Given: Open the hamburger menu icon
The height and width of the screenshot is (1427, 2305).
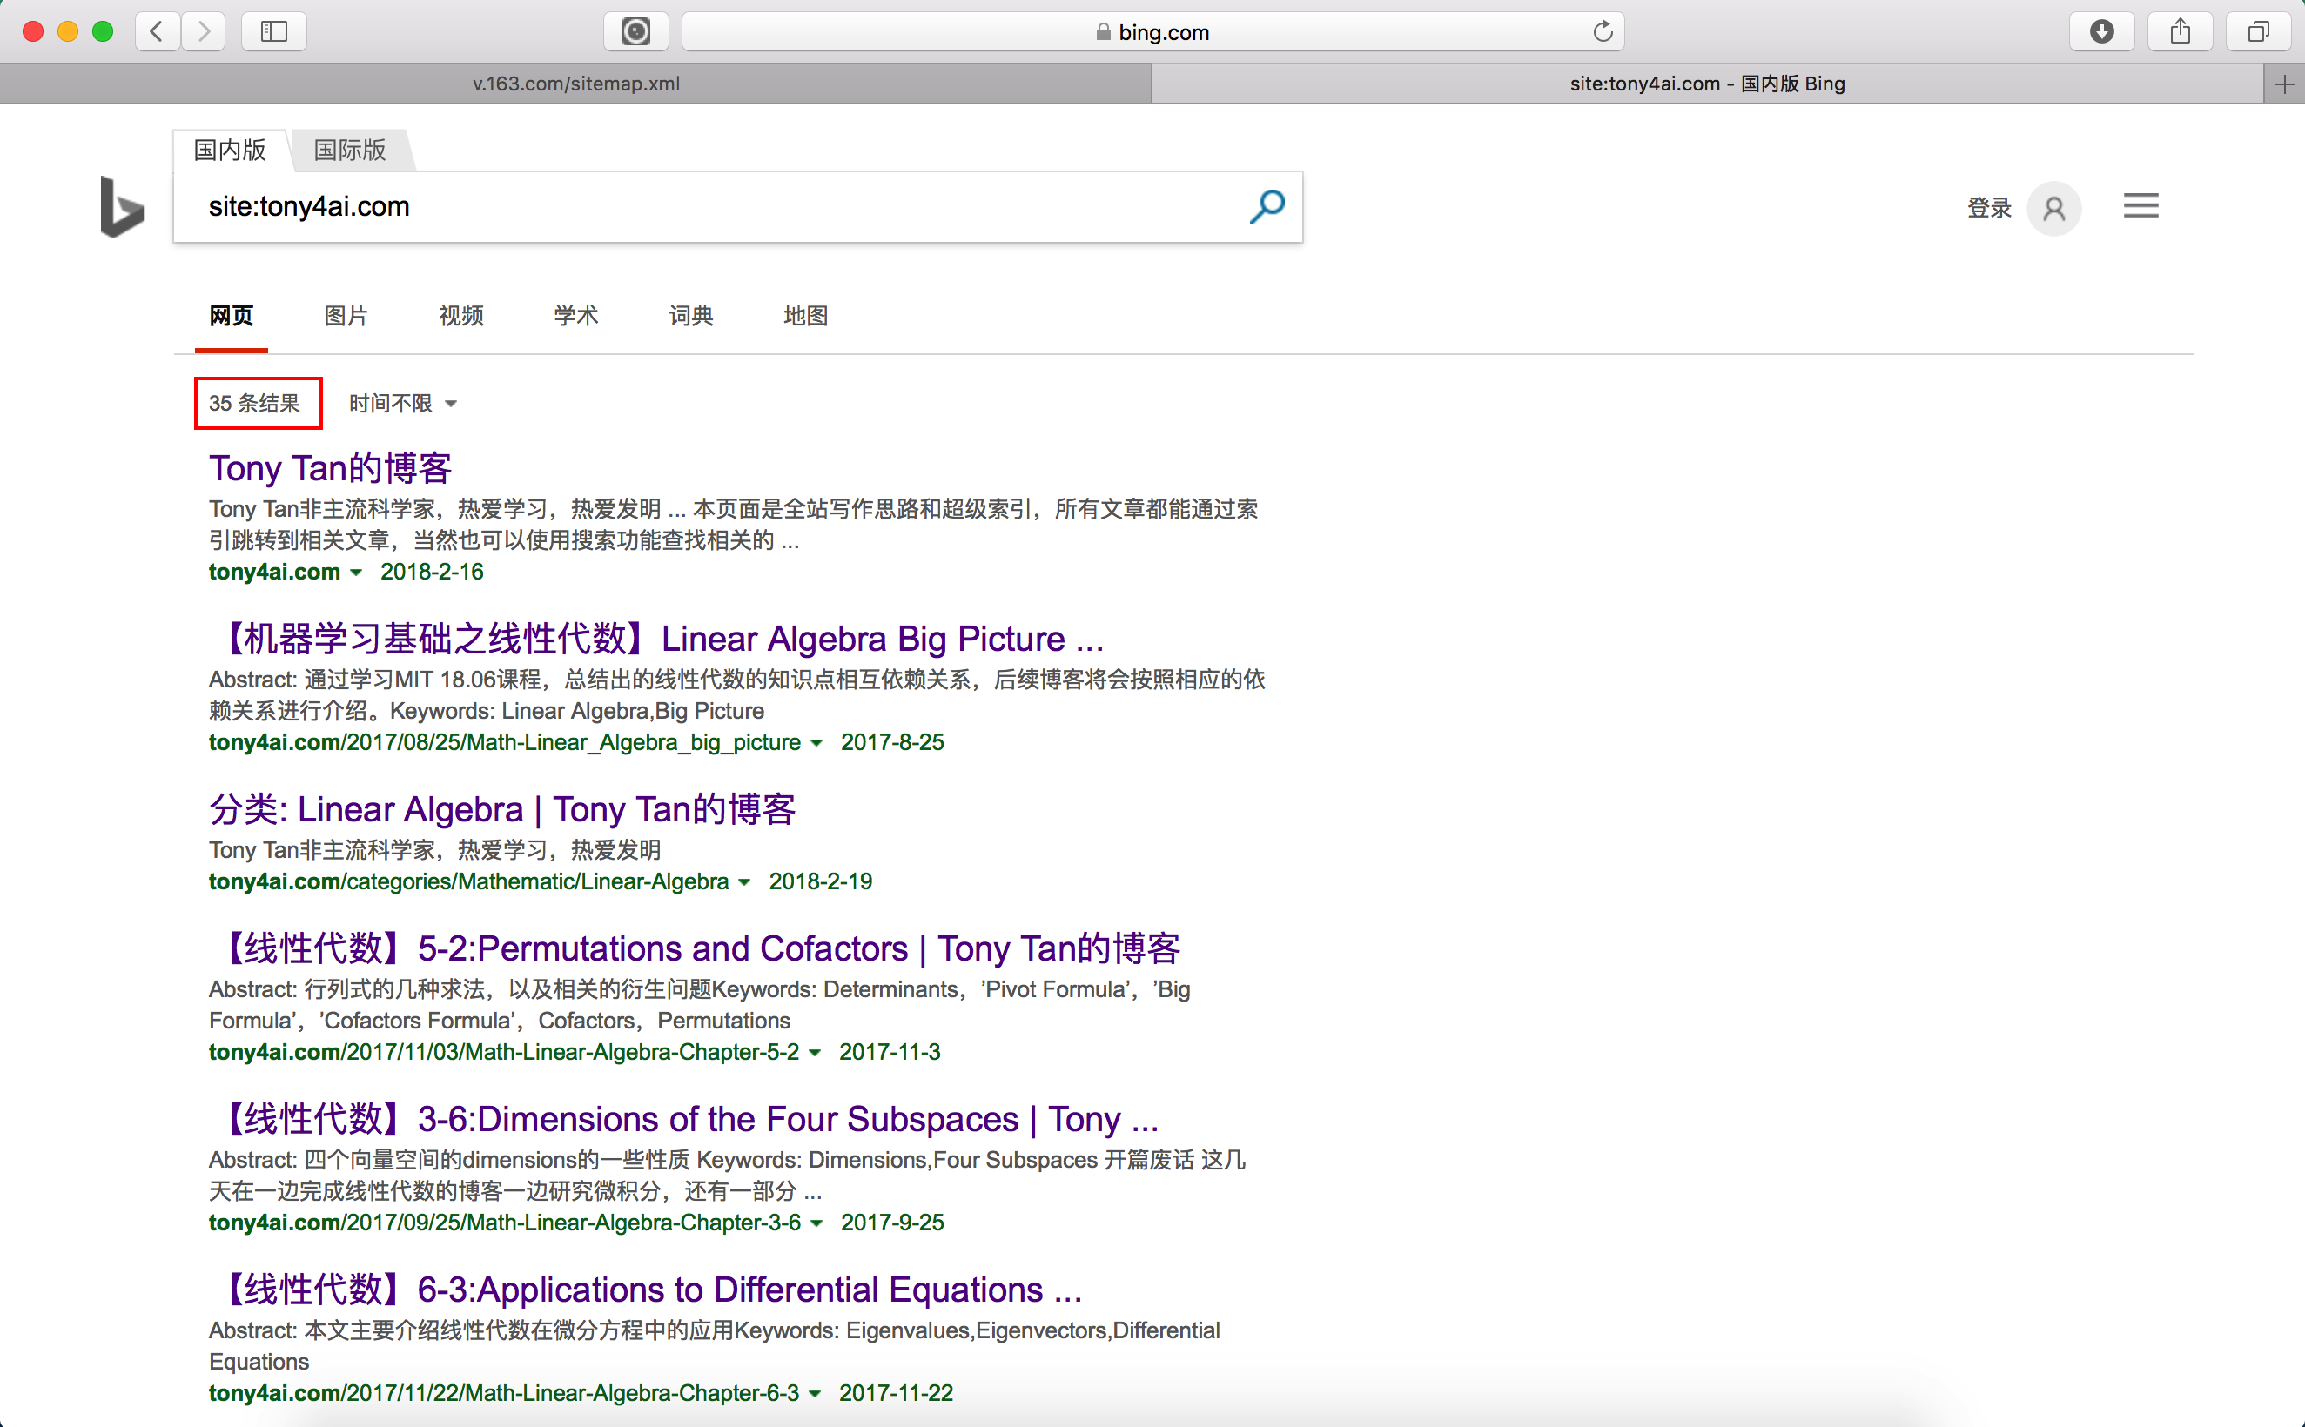Looking at the screenshot, I should tap(2140, 205).
